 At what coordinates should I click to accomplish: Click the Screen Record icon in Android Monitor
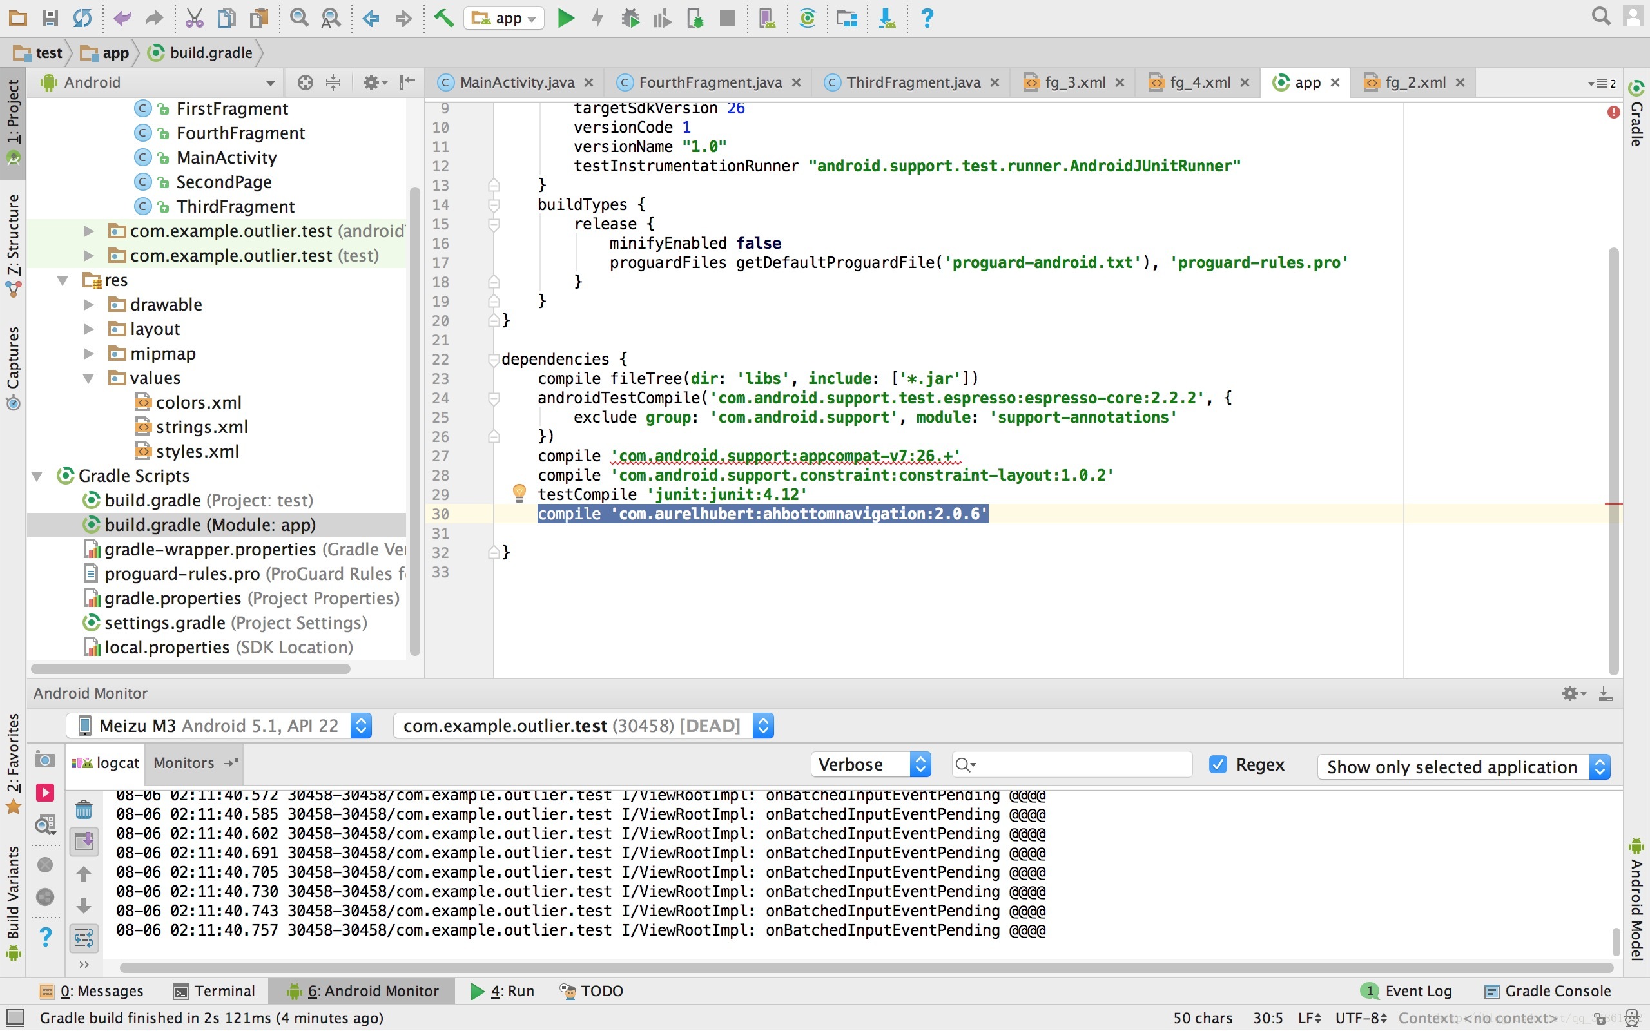tap(45, 793)
